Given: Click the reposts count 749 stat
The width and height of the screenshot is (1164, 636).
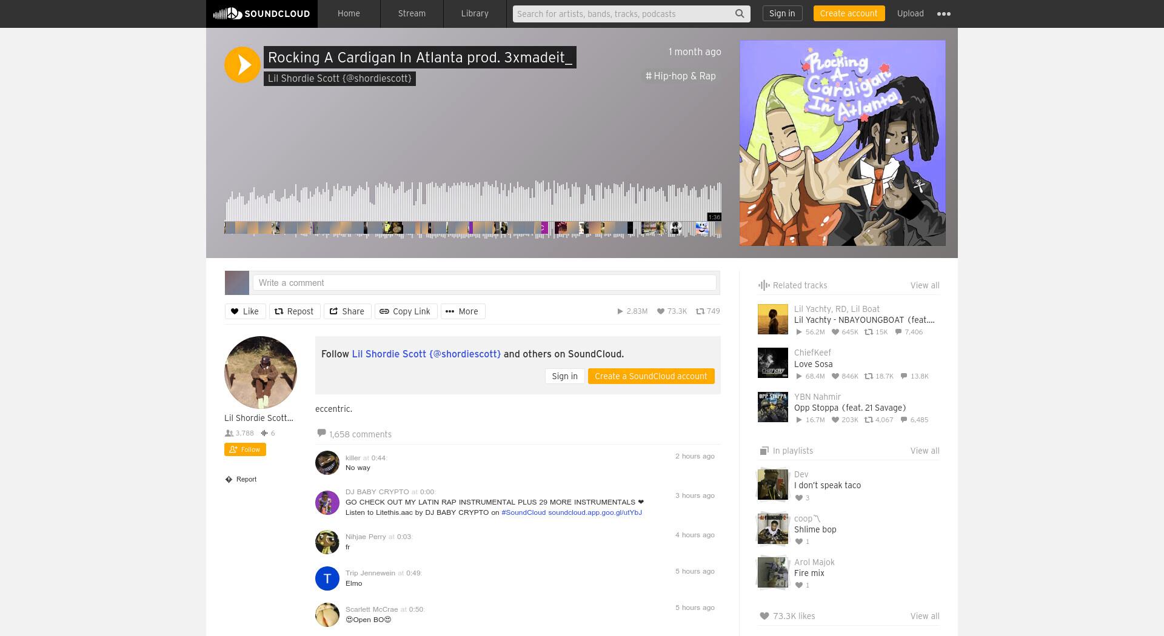Looking at the screenshot, I should (707, 311).
